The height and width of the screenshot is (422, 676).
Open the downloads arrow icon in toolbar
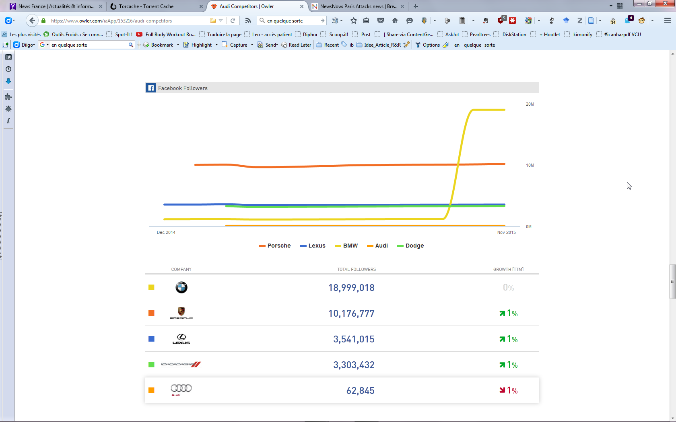pos(424,20)
